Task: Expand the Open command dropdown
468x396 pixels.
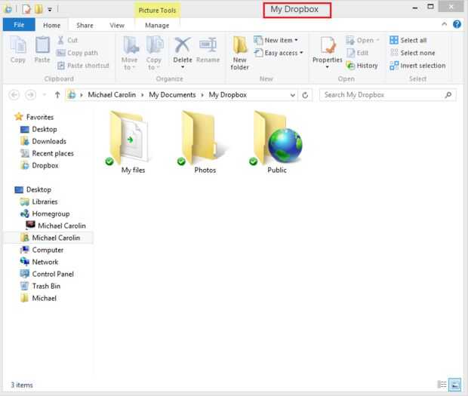Action: [377, 40]
